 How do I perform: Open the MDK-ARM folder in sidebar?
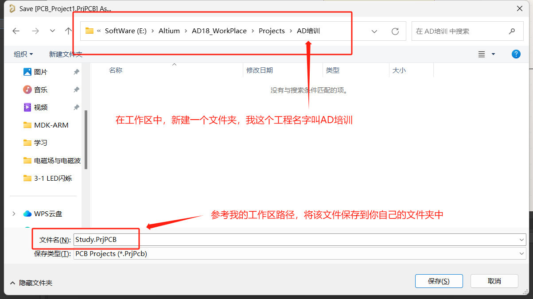pos(51,125)
